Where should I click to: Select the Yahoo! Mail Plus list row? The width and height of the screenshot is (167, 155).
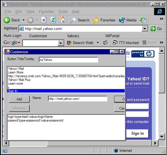click(x=66, y=80)
